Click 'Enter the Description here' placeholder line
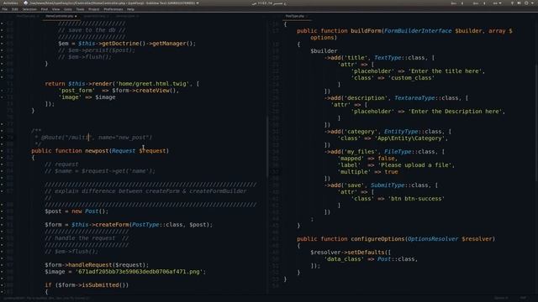 click(x=428, y=112)
